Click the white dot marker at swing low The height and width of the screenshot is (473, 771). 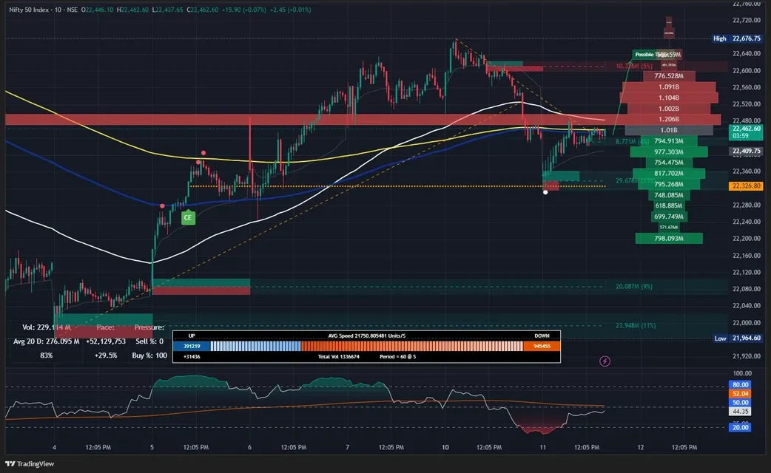pos(545,192)
